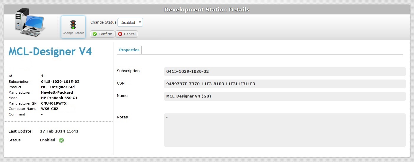Image resolution: width=414 pixels, height=162 pixels.
Task: Click the CSN field value
Action: (x=285, y=84)
